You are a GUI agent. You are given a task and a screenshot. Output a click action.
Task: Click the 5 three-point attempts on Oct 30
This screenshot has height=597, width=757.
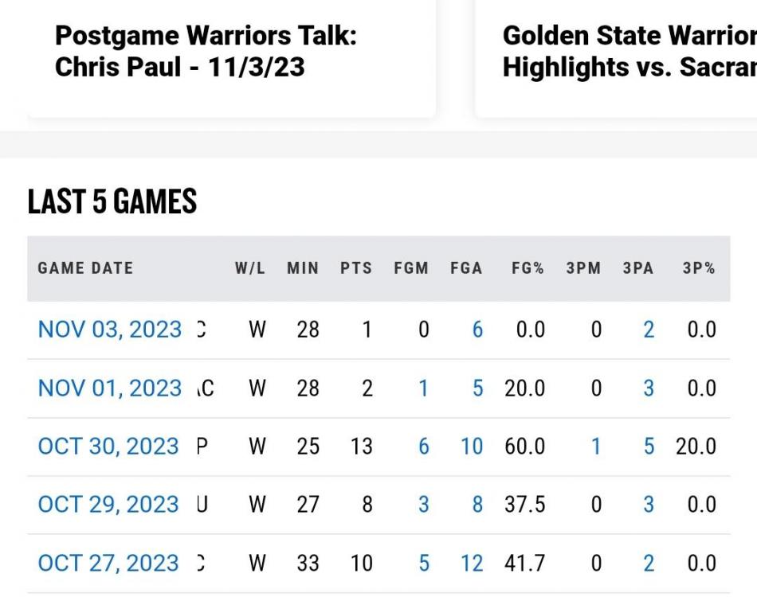pyautogui.click(x=649, y=447)
